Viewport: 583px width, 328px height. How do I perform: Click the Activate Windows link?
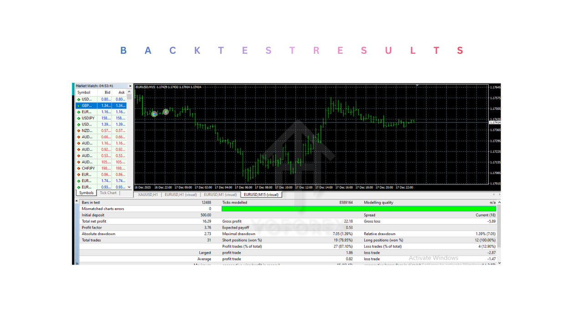tap(433, 258)
